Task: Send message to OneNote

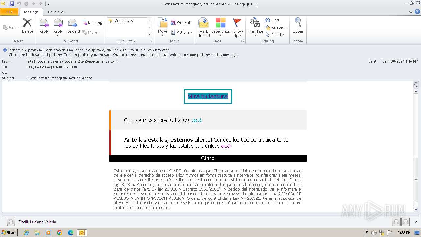Action: (182, 23)
